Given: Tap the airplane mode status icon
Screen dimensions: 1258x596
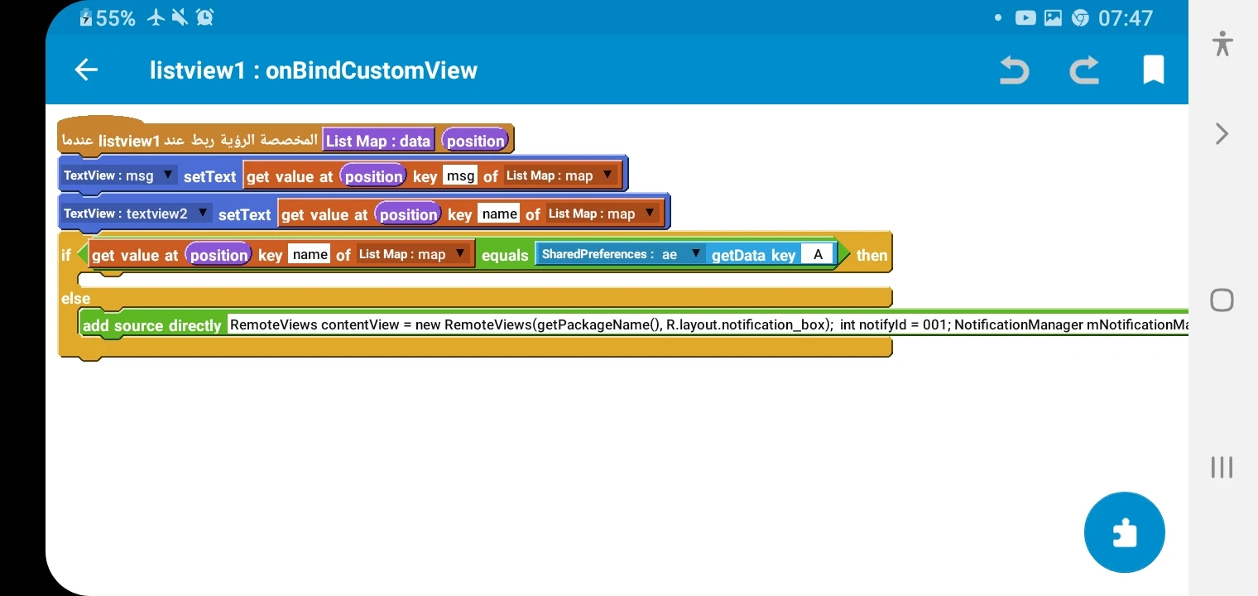Looking at the screenshot, I should [156, 17].
